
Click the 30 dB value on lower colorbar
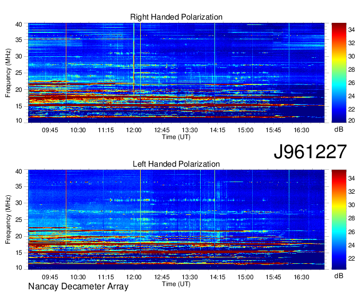click(351, 205)
